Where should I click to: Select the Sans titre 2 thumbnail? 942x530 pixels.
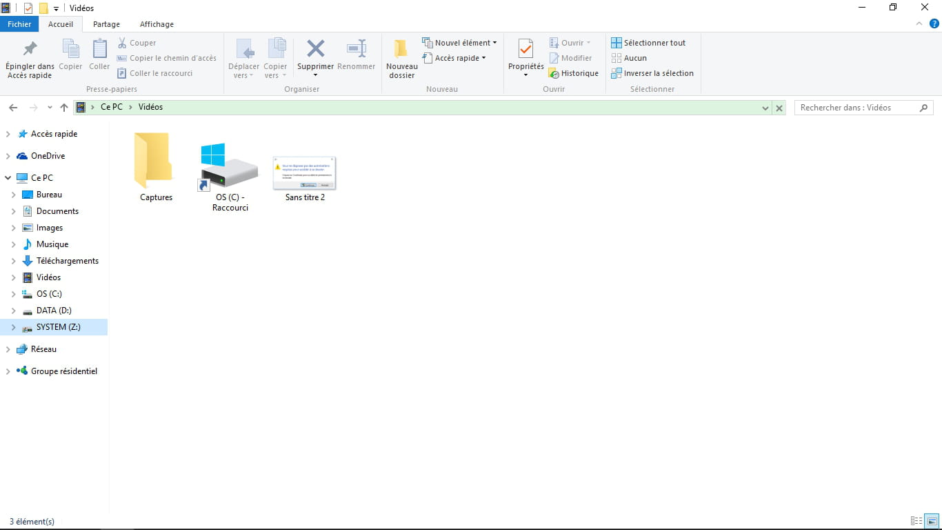click(304, 173)
